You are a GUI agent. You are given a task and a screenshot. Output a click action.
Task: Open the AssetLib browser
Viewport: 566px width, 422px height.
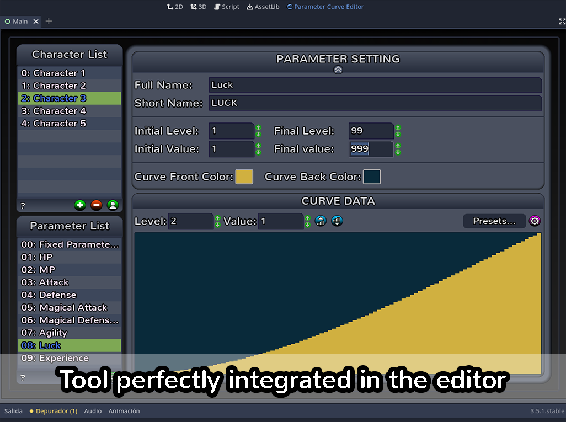[263, 7]
